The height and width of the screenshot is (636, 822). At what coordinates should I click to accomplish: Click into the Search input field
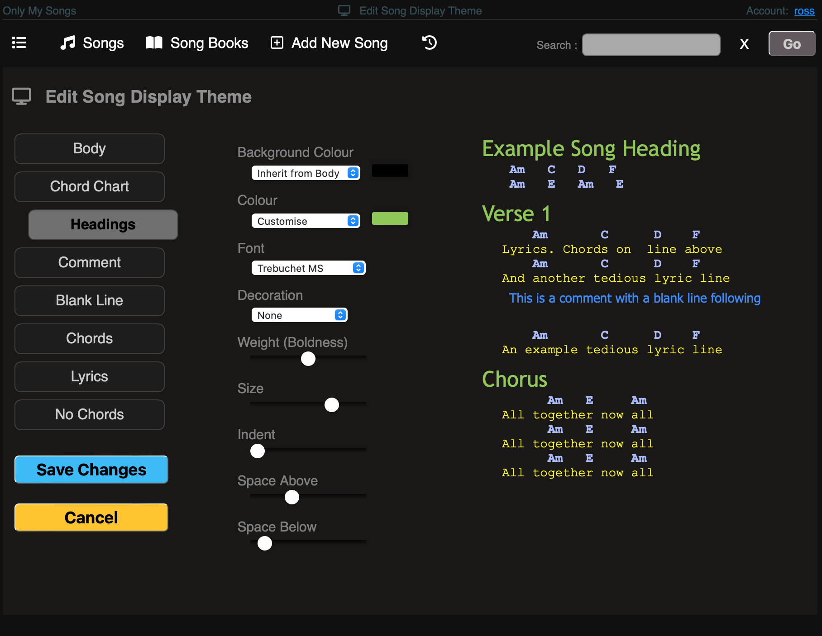point(651,45)
